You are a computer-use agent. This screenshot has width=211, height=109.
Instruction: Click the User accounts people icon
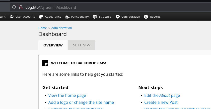click(12, 17)
